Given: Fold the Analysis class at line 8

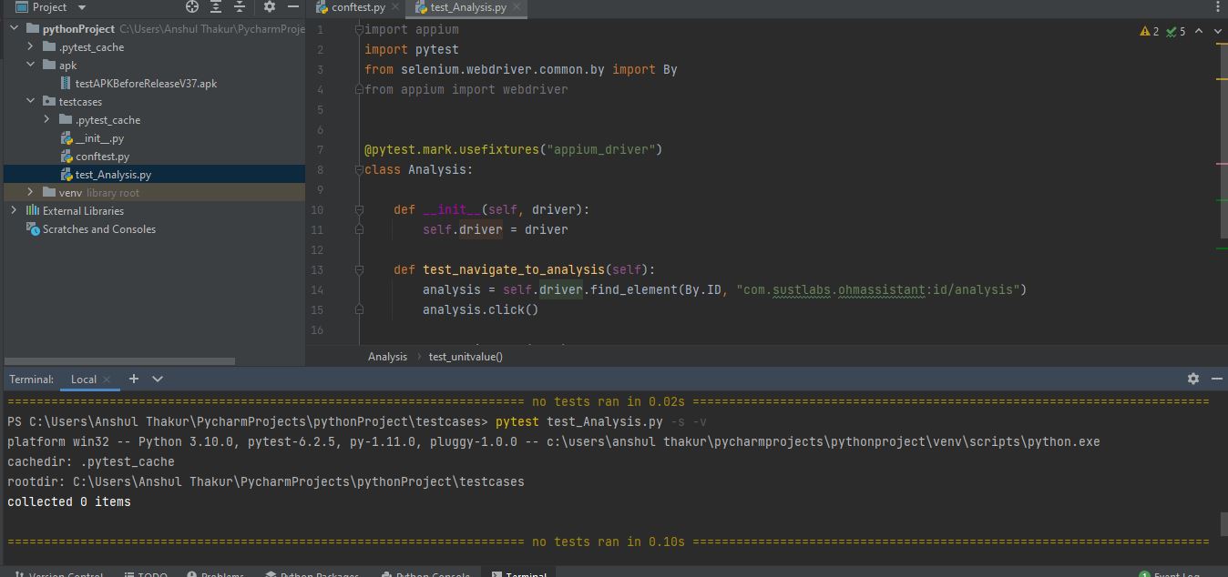Looking at the screenshot, I should click(x=359, y=170).
